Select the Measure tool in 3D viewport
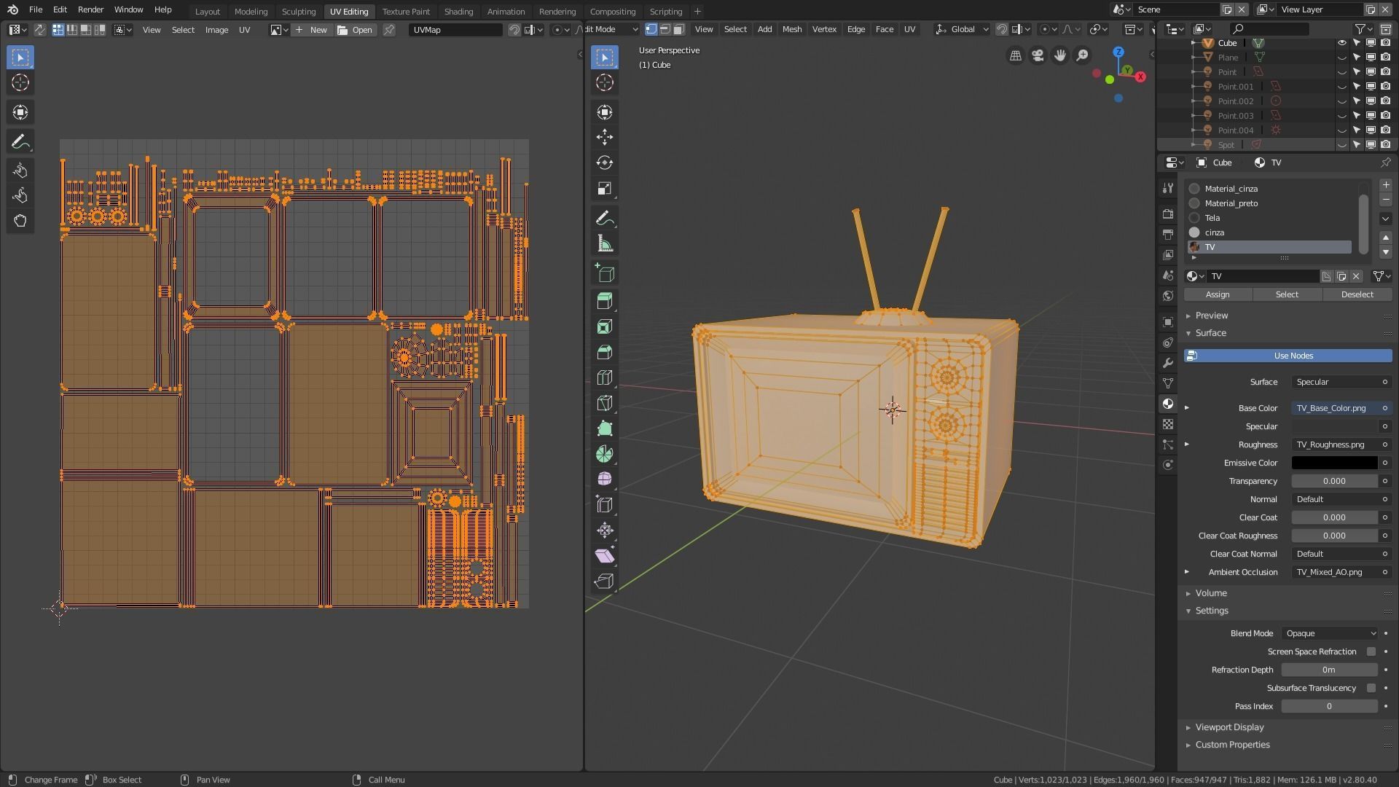This screenshot has height=787, width=1399. tap(604, 244)
